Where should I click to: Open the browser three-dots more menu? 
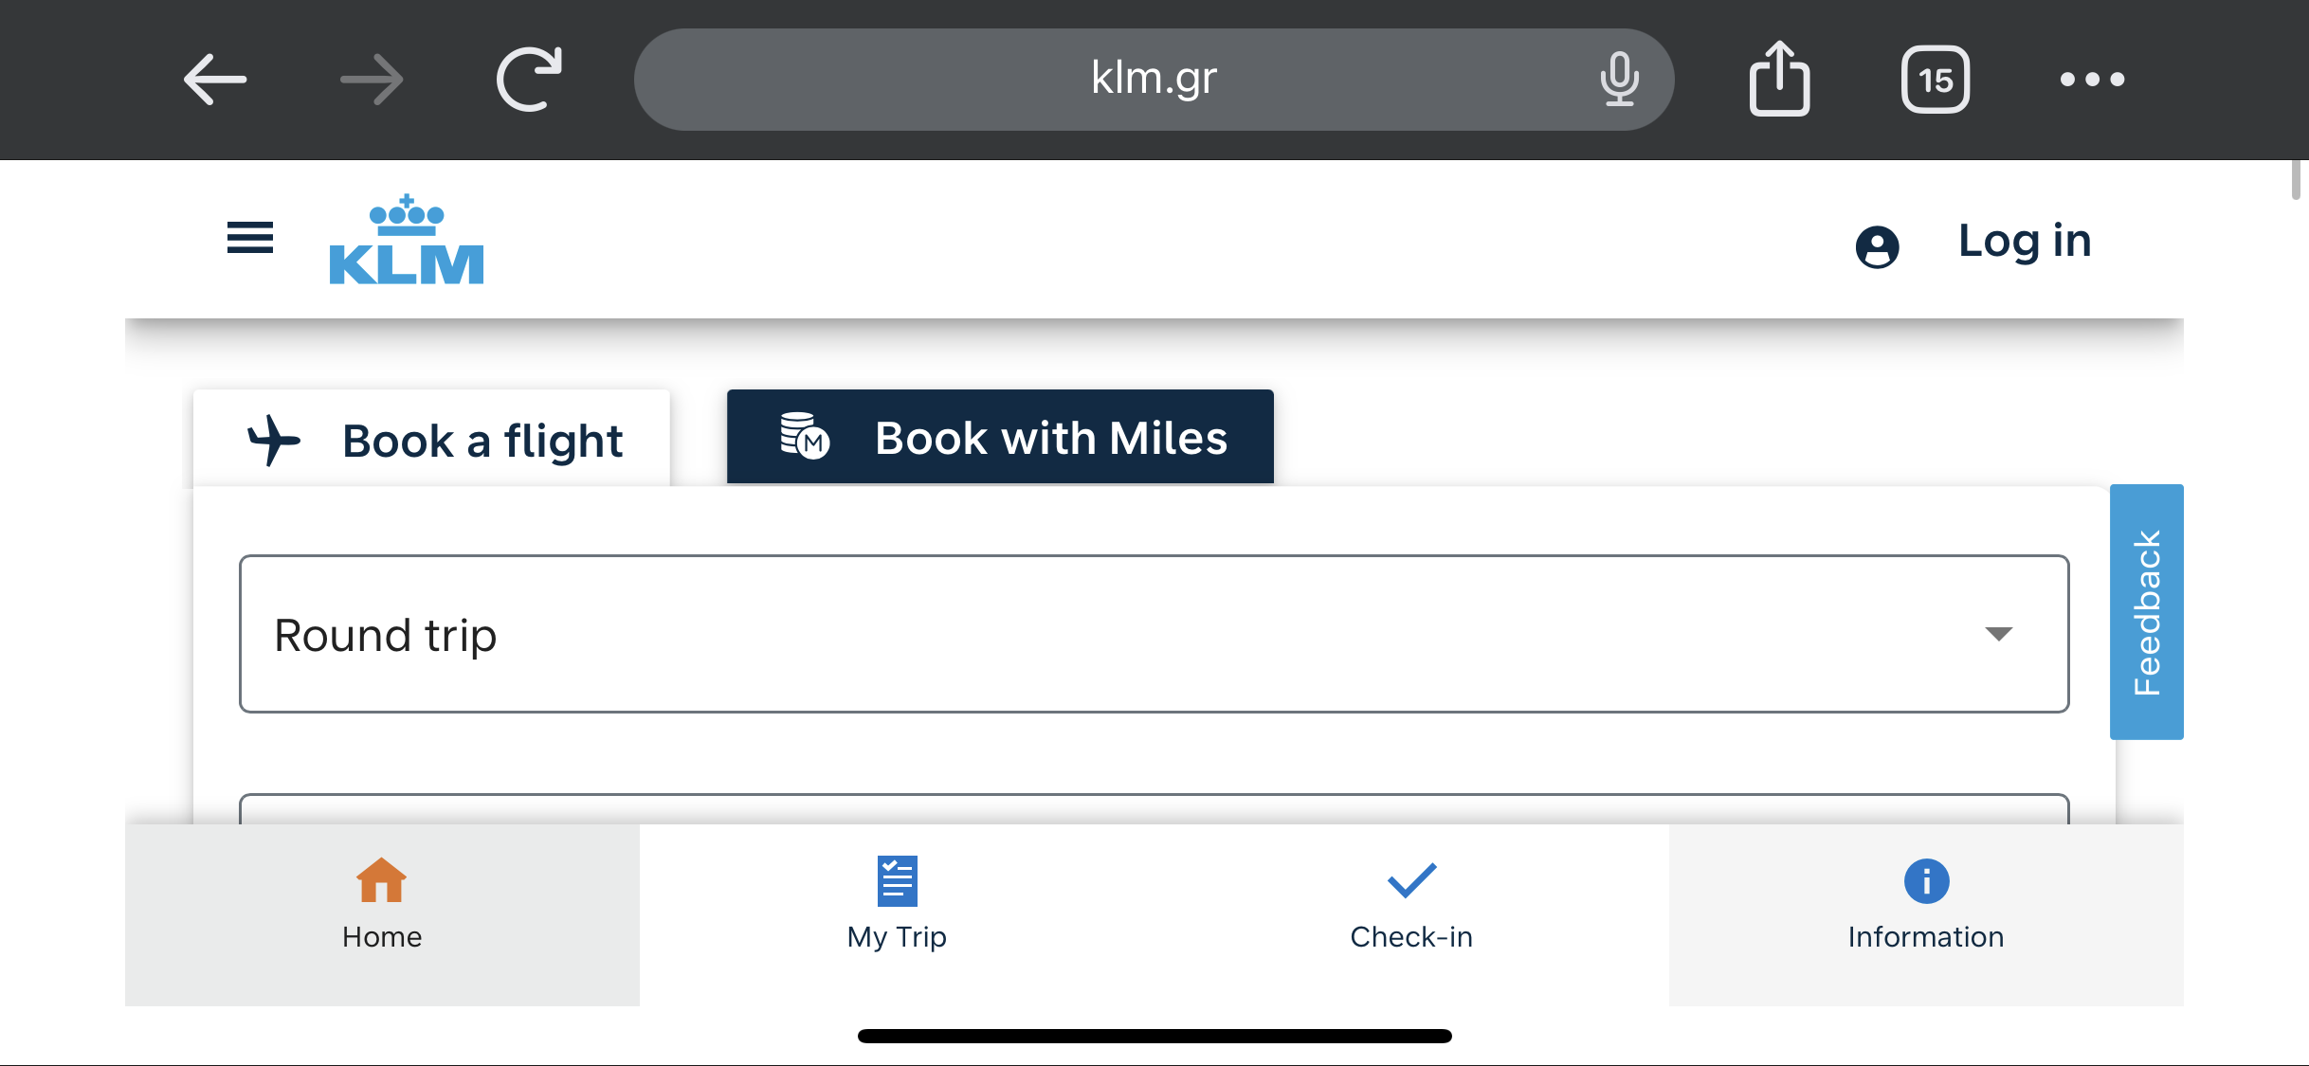coord(2092,80)
